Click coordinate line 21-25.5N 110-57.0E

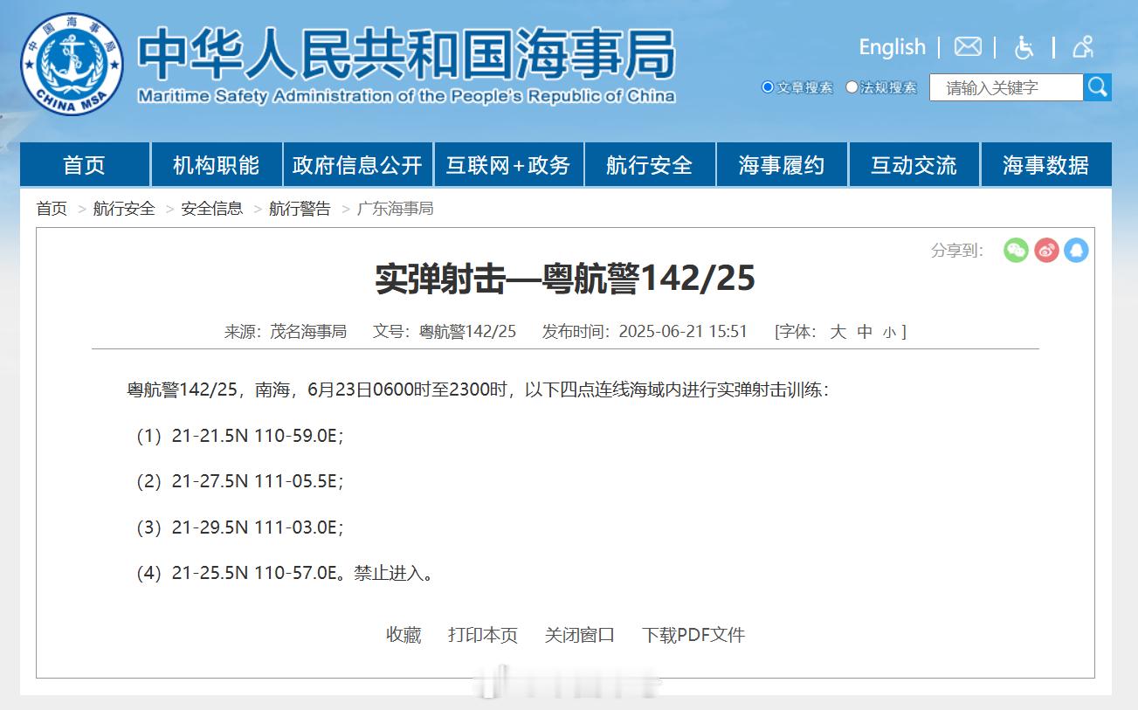[x=255, y=574]
